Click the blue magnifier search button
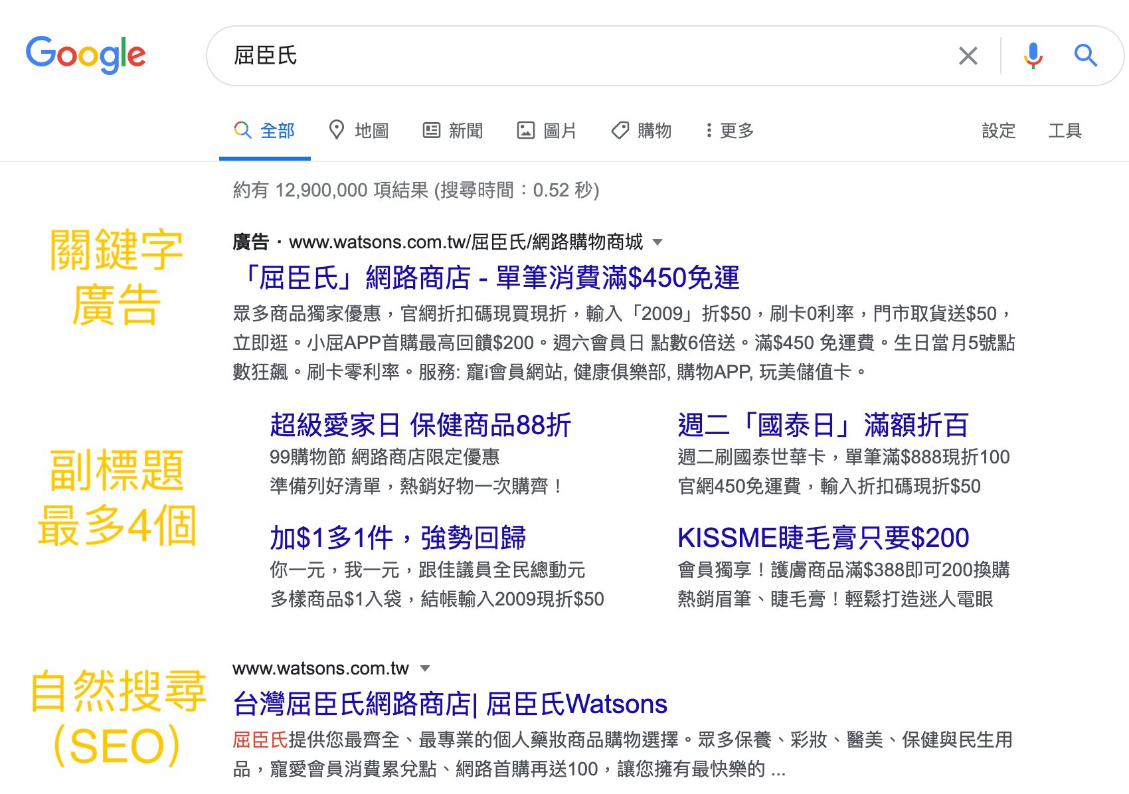Viewport: 1129px width, 794px height. coord(1086,56)
